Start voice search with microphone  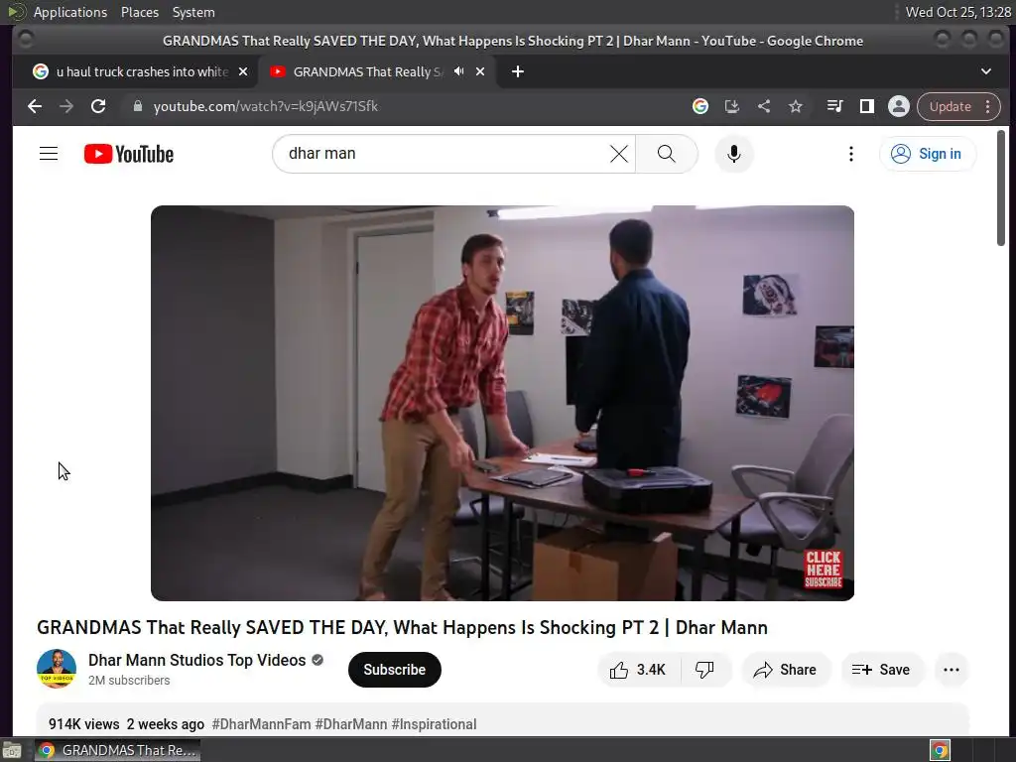(x=733, y=154)
